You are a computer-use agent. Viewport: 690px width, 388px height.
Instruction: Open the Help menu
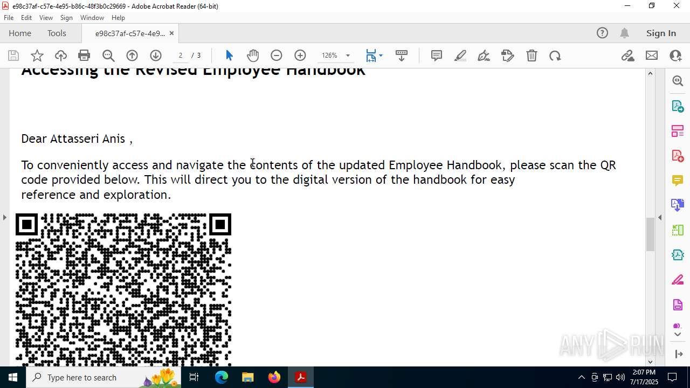pyautogui.click(x=118, y=18)
